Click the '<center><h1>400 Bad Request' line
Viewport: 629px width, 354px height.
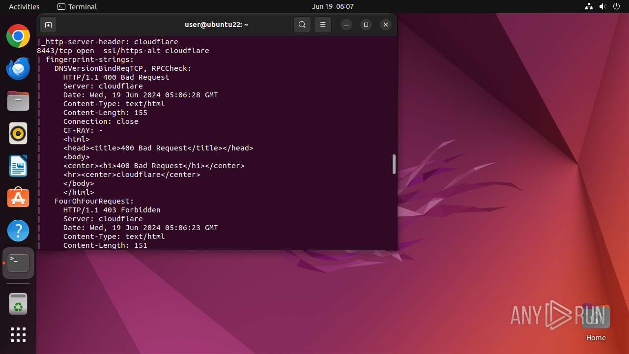[x=154, y=166]
